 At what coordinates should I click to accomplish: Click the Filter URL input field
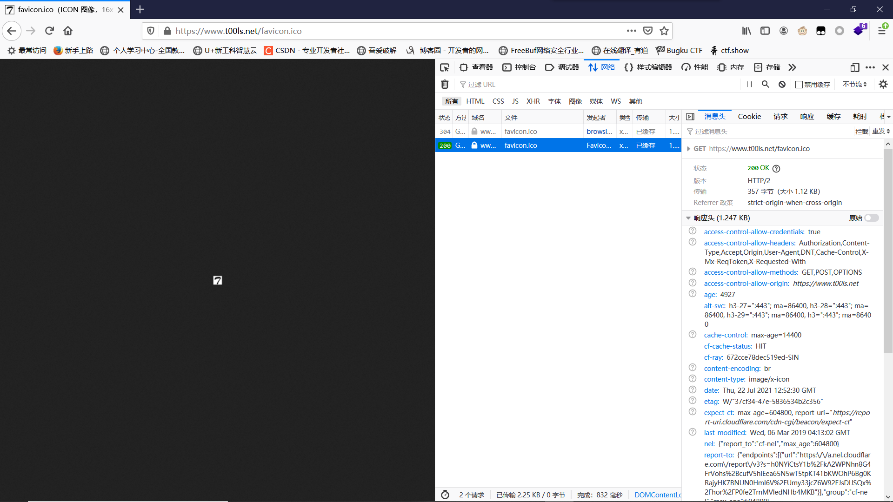[x=598, y=84]
